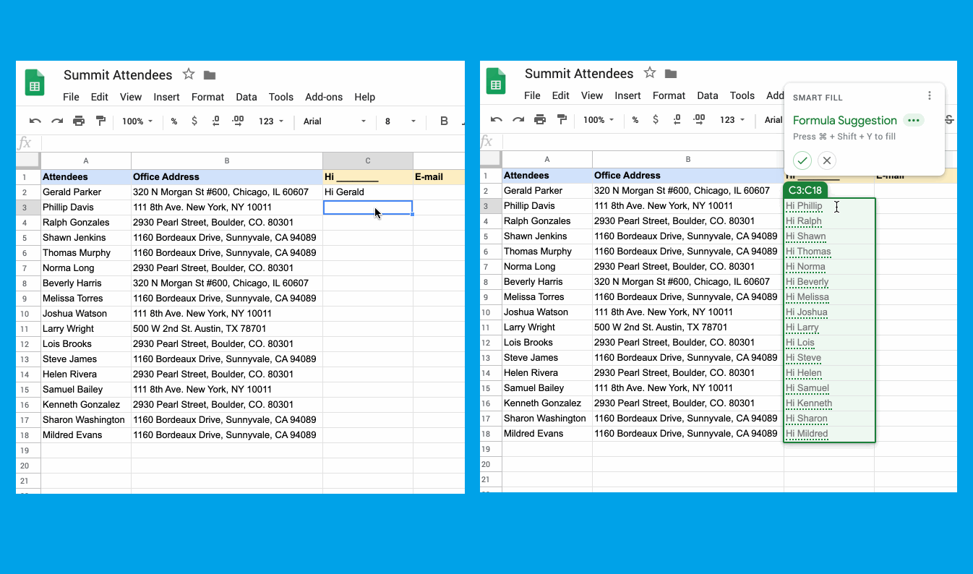Screen dimensions: 973x574
Task: Format selection as percent
Action: tap(173, 121)
